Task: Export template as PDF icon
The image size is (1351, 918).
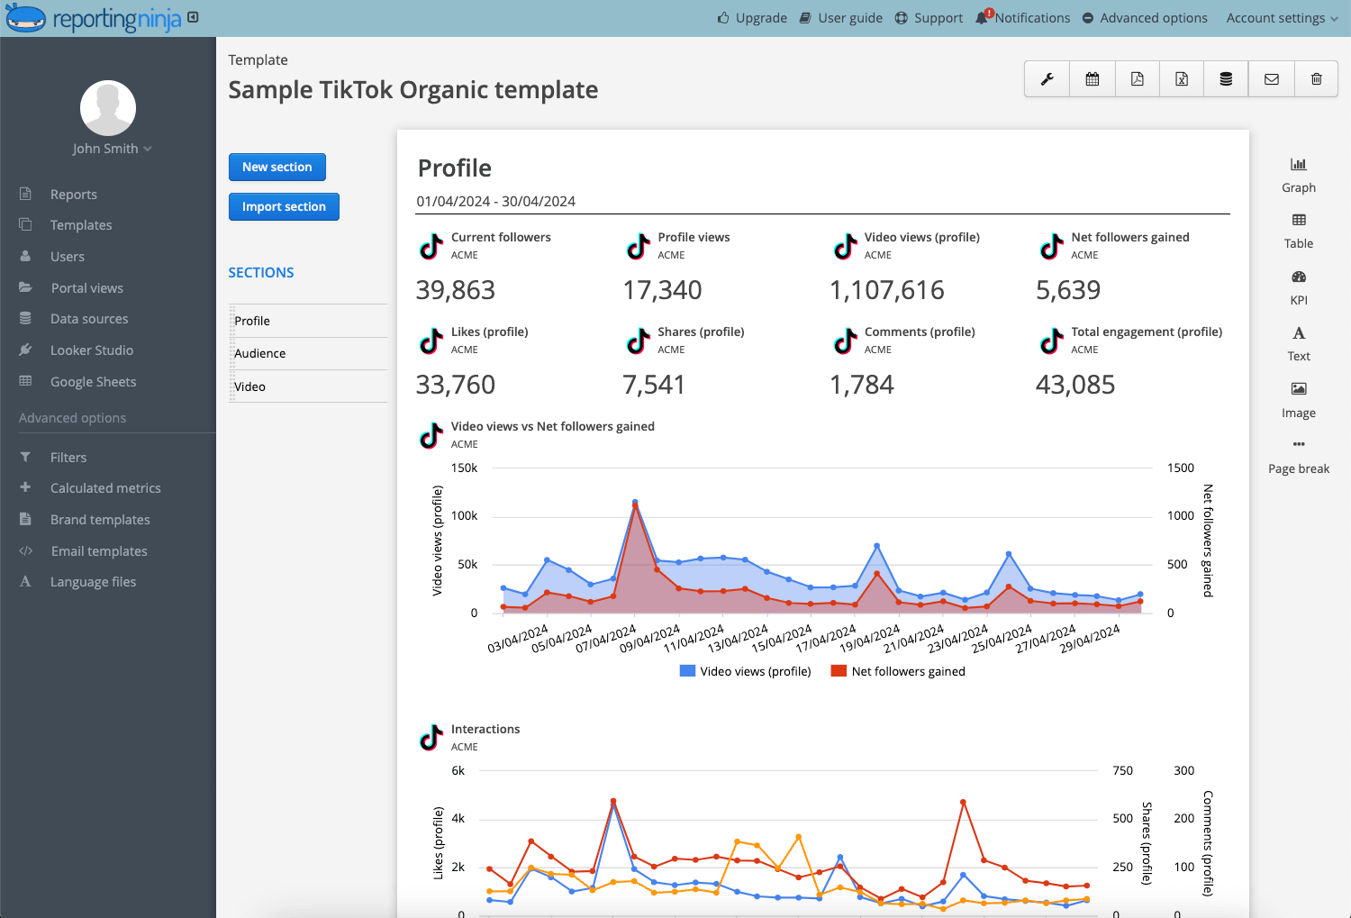Action: pyautogui.click(x=1137, y=79)
